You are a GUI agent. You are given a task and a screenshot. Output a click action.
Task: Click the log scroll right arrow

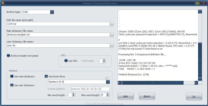click(196, 83)
